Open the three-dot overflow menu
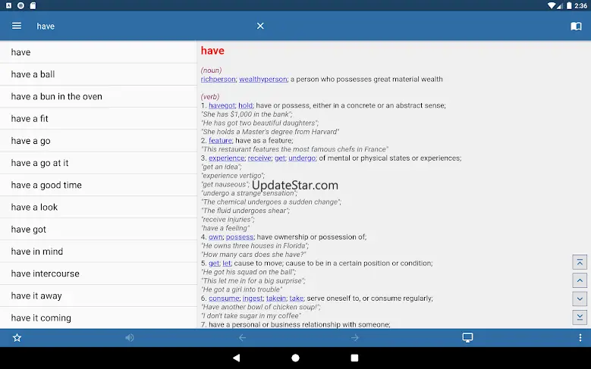Screen dimensions: 591x369 [580, 338]
